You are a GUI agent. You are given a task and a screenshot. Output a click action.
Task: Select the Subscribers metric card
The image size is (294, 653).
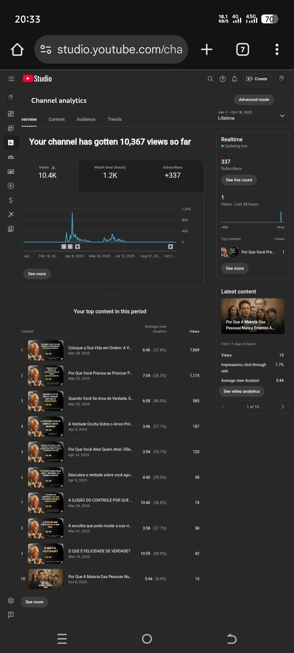tap(173, 176)
